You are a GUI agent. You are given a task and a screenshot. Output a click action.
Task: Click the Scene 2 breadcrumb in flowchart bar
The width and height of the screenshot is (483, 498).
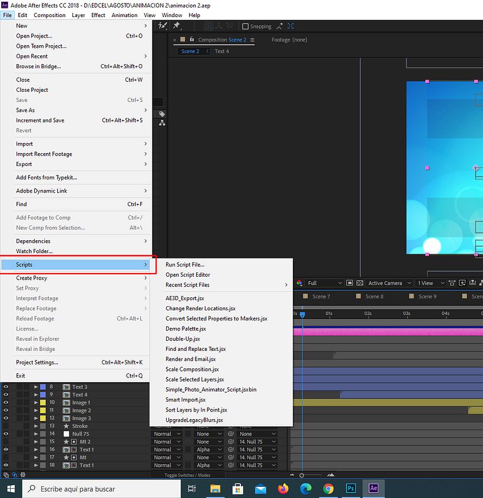point(190,51)
